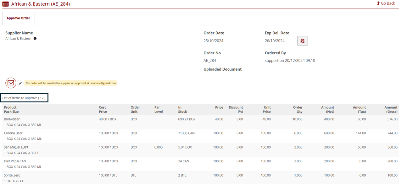401x185 pixels.
Task: Select the Approve Order tab
Action: pyautogui.click(x=18, y=18)
